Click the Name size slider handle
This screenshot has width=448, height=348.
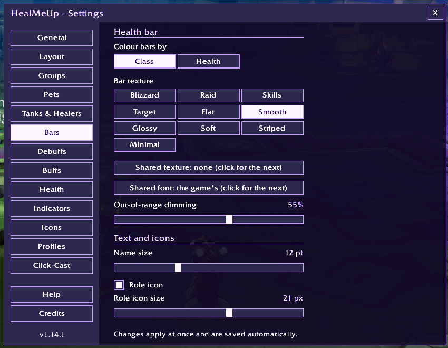(x=178, y=268)
